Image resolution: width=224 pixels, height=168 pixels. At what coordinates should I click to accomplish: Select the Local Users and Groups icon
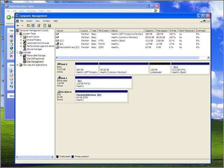[24, 43]
